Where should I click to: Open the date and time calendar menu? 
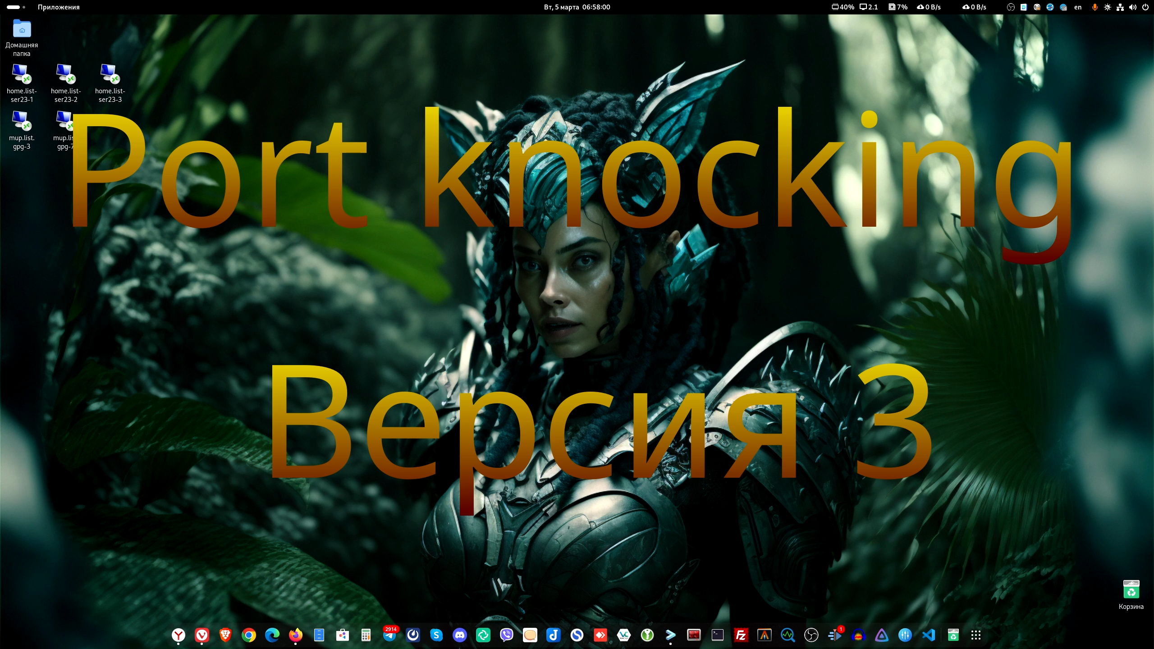point(577,7)
